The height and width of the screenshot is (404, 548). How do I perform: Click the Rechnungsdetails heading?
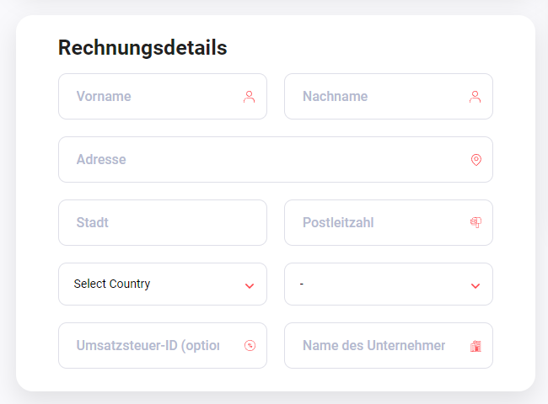pyautogui.click(x=142, y=48)
